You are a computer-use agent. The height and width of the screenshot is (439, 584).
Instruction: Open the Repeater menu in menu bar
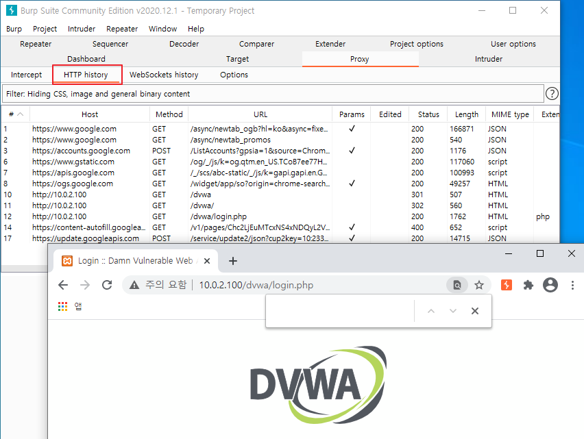point(122,29)
